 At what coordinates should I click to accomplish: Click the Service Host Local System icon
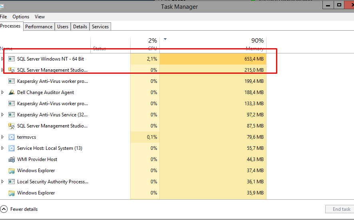(x=12, y=148)
